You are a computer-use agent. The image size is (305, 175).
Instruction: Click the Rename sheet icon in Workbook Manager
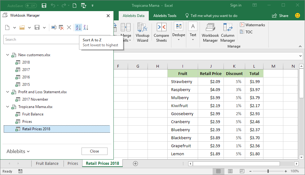tap(54, 27)
